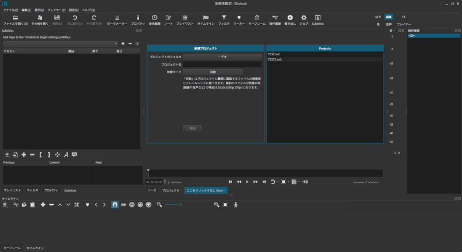Toggle player volume speaker button
The image size is (462, 252).
305,182
